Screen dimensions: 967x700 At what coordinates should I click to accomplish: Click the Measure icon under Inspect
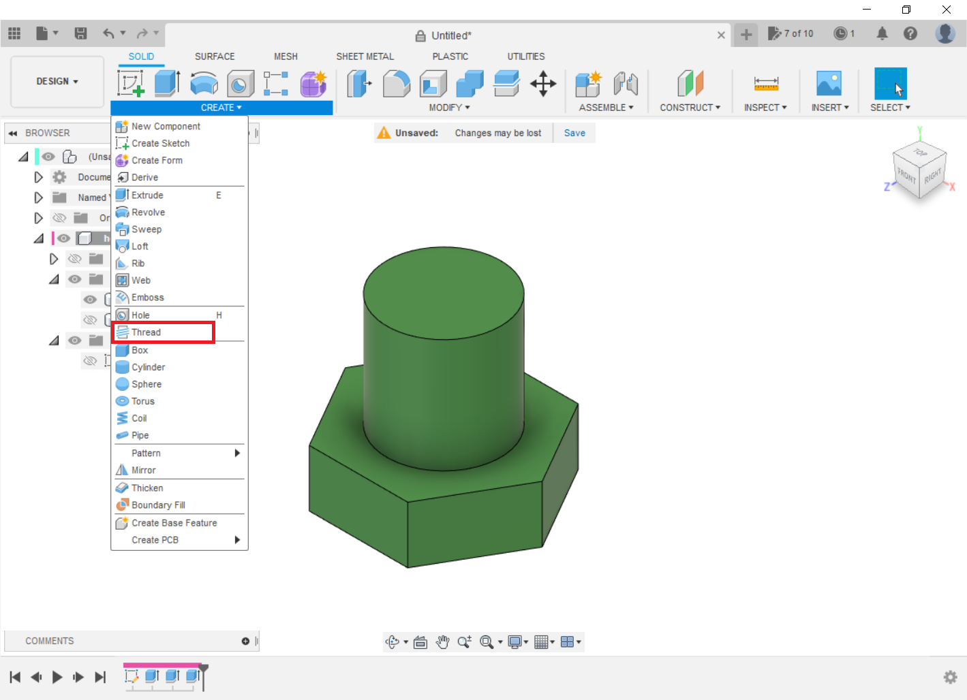tap(766, 84)
